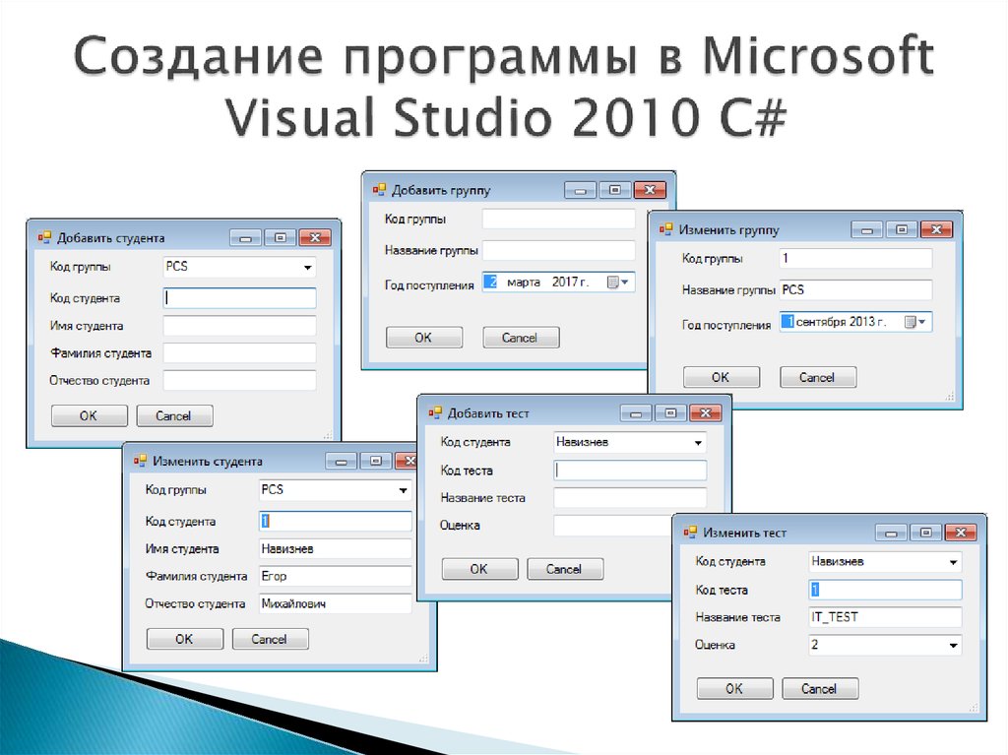1008x755 pixels.
Task: Maximize the Добавить тест window
Action: (x=671, y=413)
